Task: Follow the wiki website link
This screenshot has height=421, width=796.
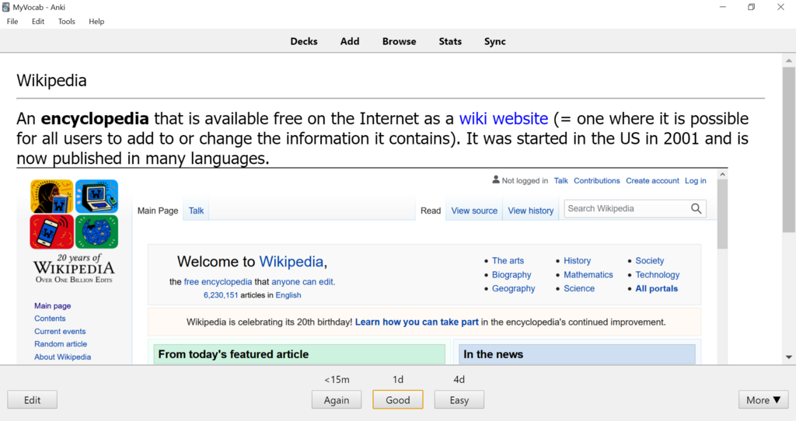Action: coord(504,119)
